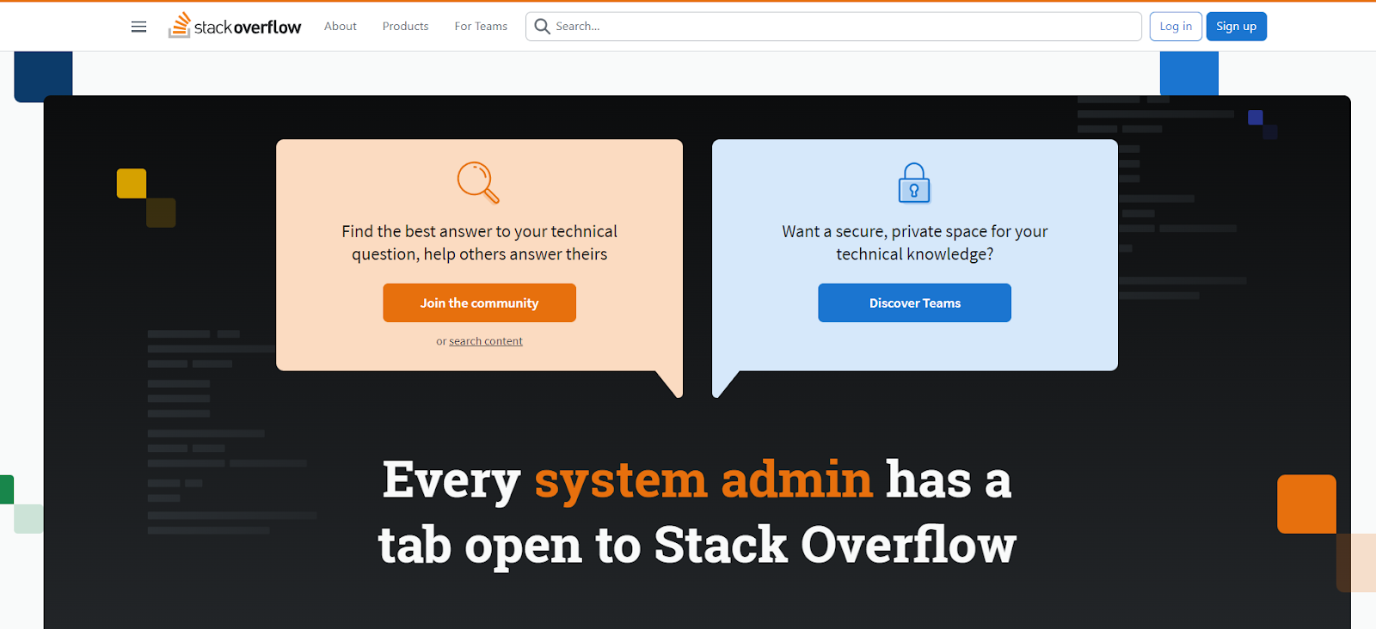Click the Stack Overflow logo
1376x629 pixels.
pos(235,26)
